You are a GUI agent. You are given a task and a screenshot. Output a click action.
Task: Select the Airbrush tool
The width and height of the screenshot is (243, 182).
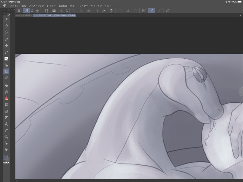tap(6, 65)
